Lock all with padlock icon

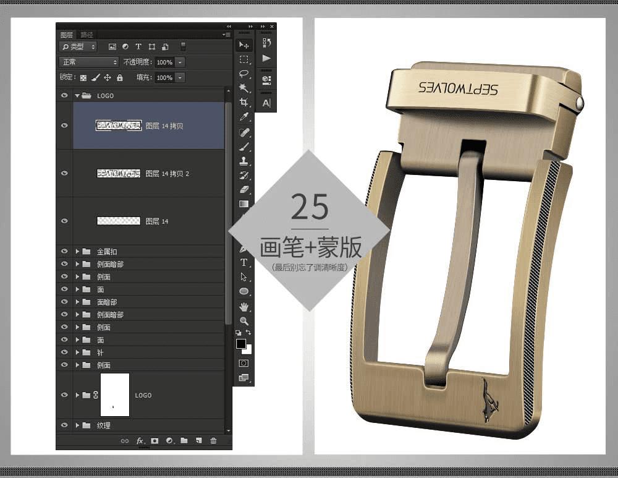pos(120,78)
